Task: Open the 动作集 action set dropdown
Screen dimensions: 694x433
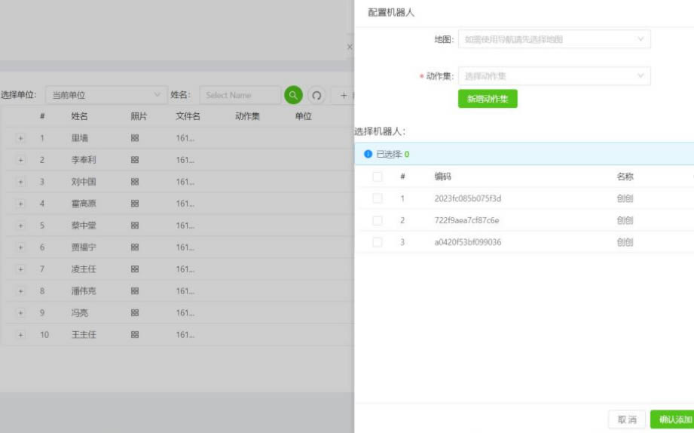Action: (x=554, y=76)
